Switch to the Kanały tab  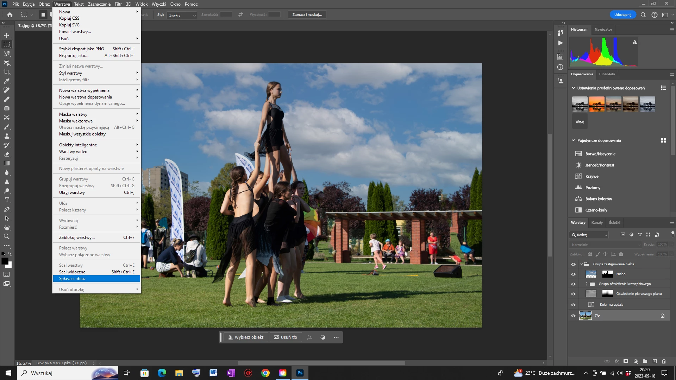point(597,223)
